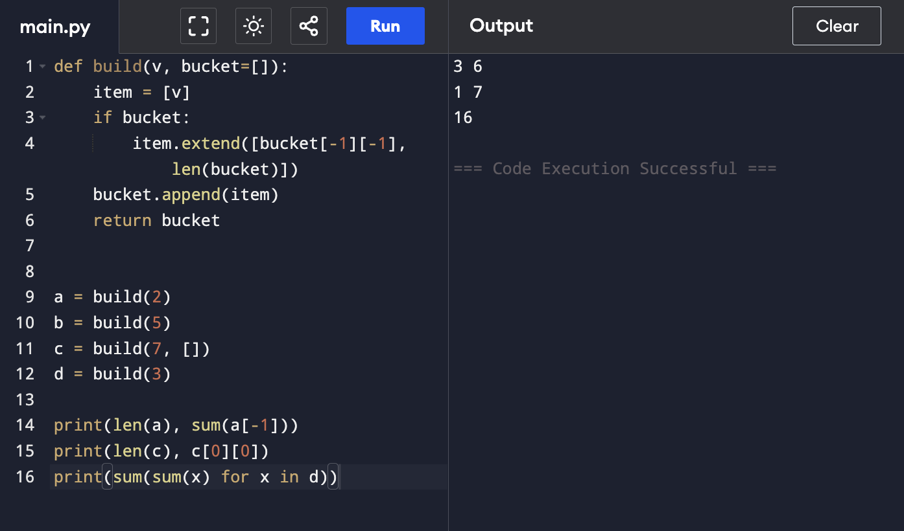Click the 'return bucket' code line
This screenshot has height=531, width=904.
pyautogui.click(x=156, y=220)
